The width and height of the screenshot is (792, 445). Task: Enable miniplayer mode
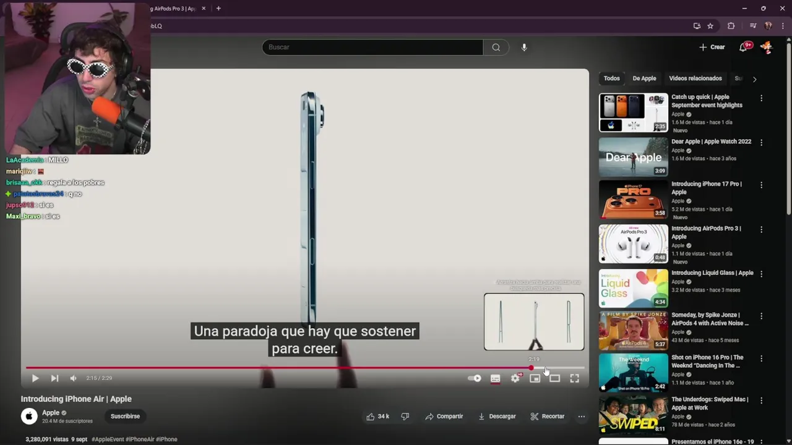tap(535, 378)
